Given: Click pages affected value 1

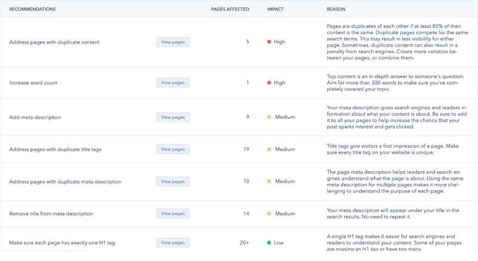Looking at the screenshot, I should click(x=247, y=82).
